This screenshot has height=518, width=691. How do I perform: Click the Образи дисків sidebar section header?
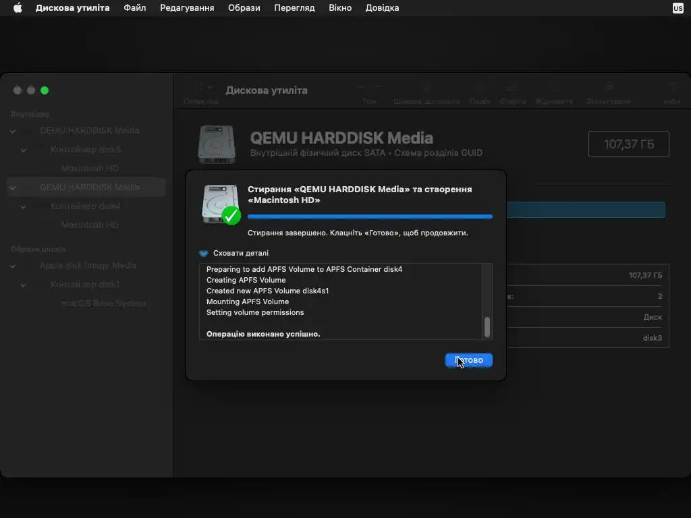(38, 249)
